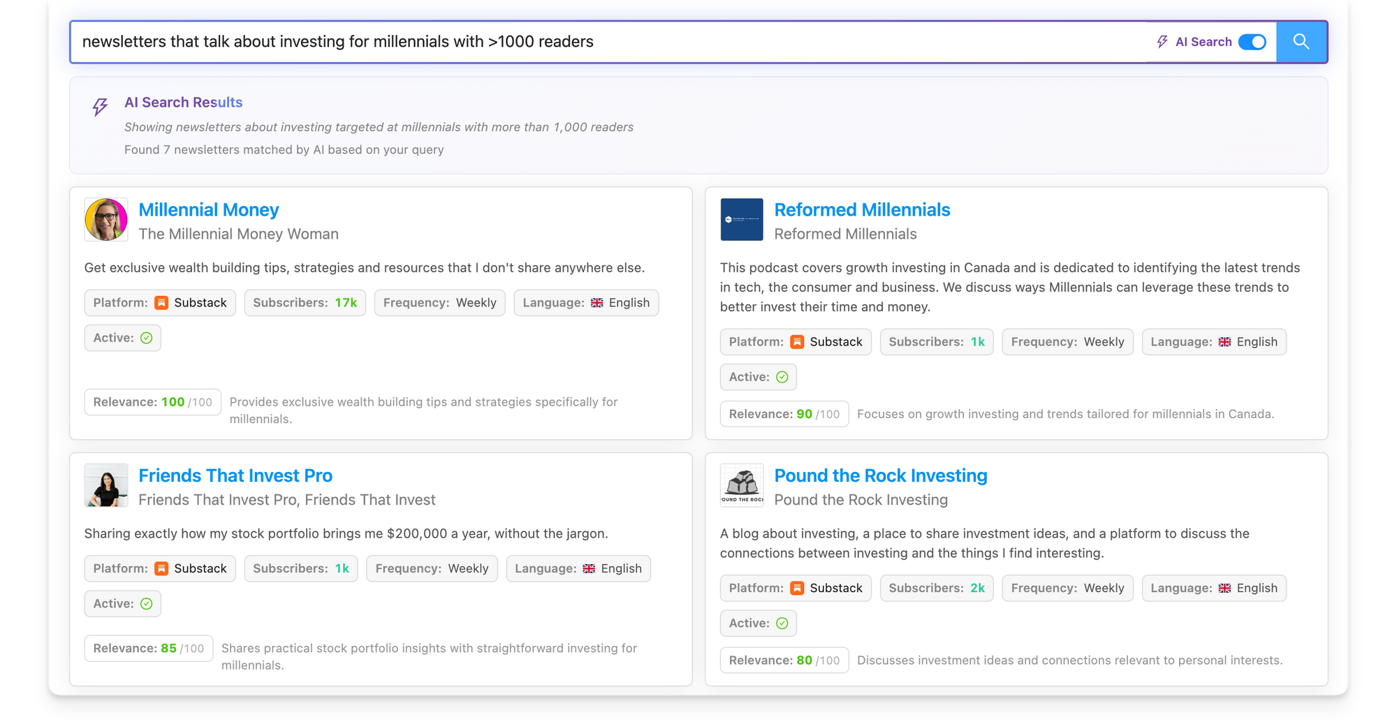Click the search magnifying glass button
Image resolution: width=1397 pixels, height=724 pixels.
[x=1301, y=42]
